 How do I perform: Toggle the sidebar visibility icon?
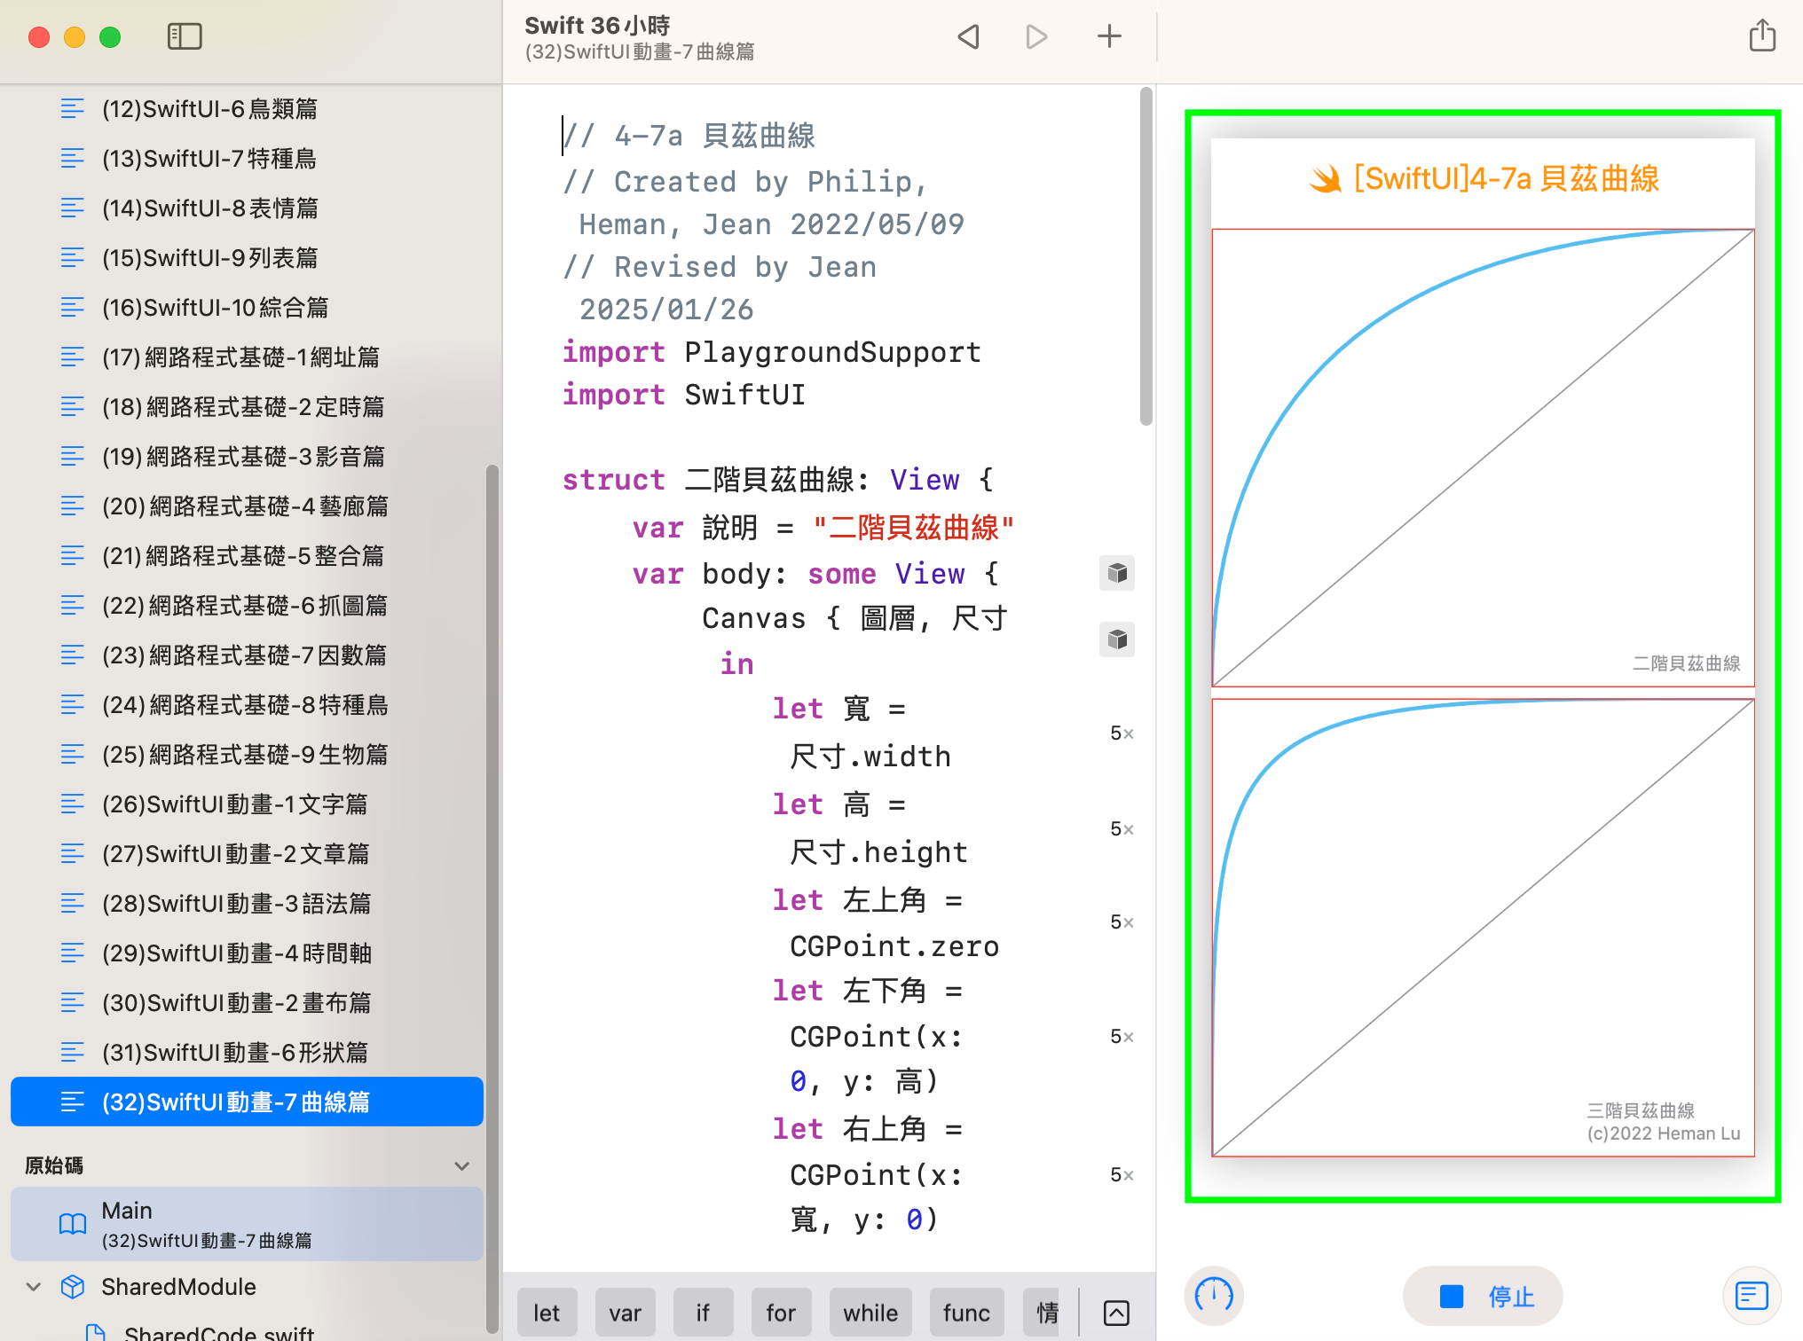click(x=185, y=36)
